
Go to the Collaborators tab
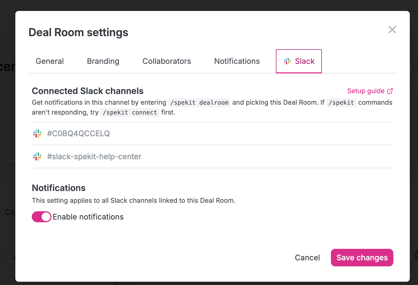167,61
